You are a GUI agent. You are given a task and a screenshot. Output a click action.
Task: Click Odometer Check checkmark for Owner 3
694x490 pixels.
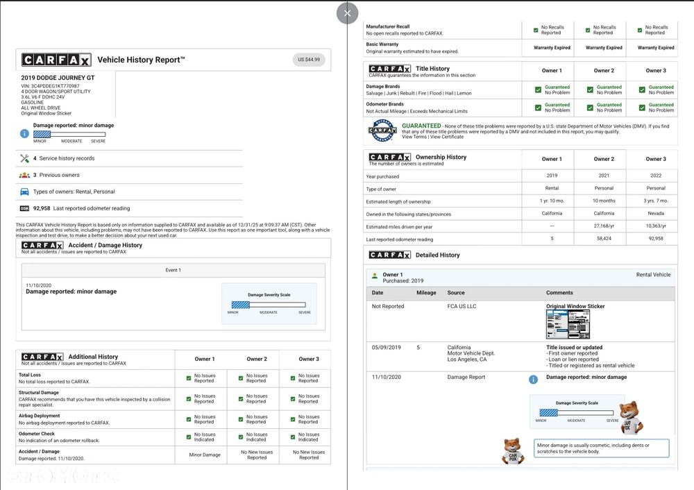(293, 437)
